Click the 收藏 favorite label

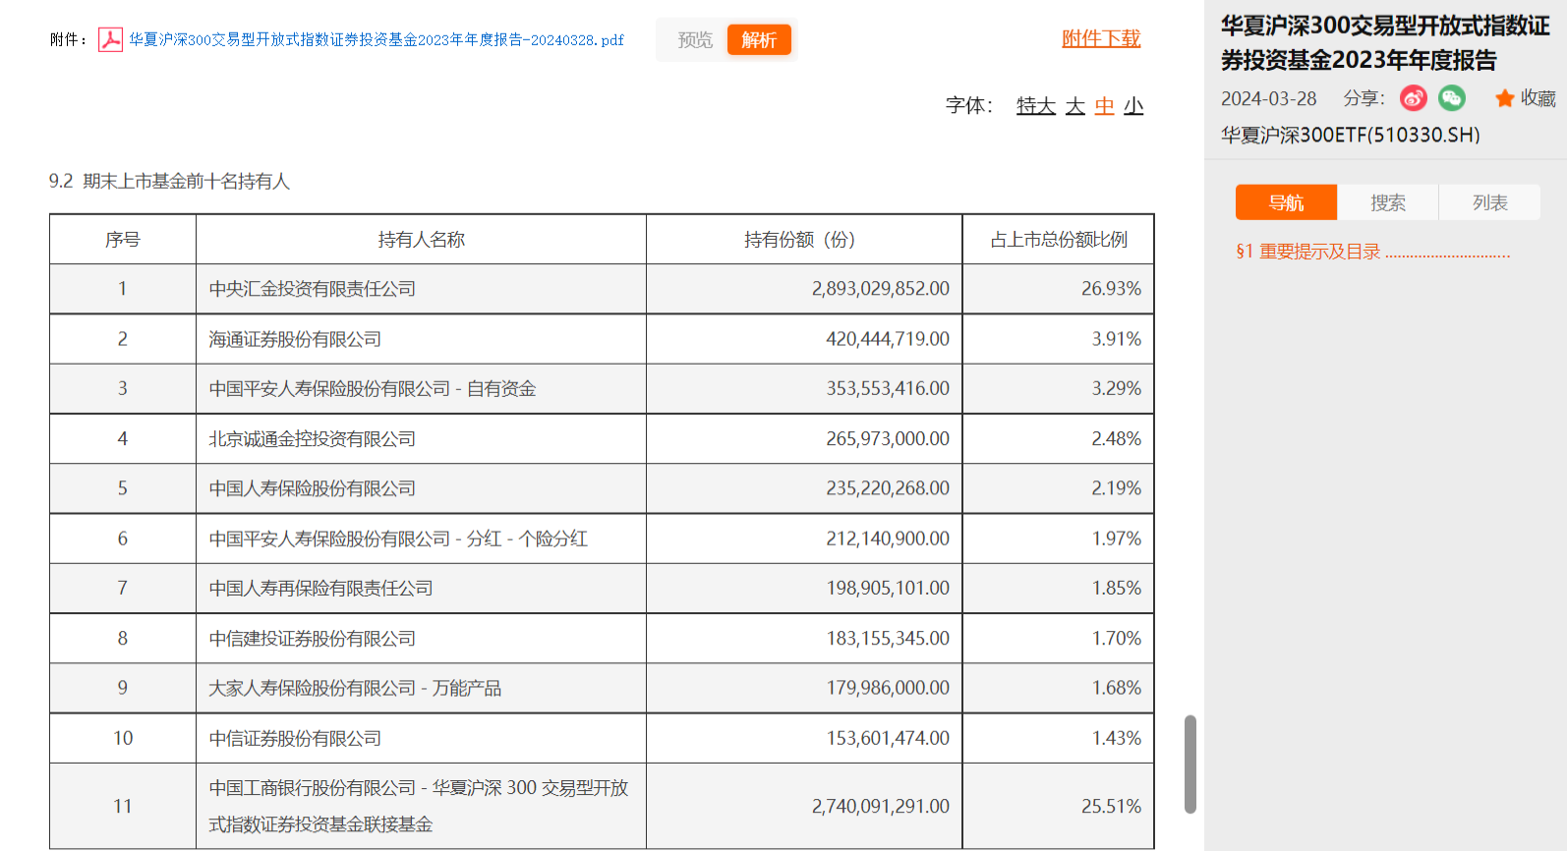click(1538, 98)
